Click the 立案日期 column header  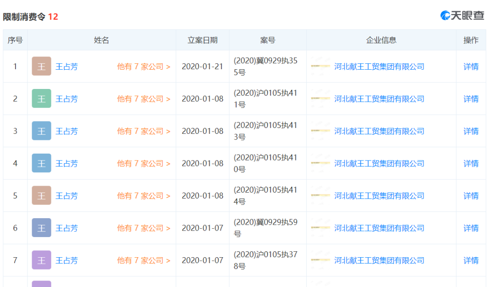pyautogui.click(x=202, y=40)
